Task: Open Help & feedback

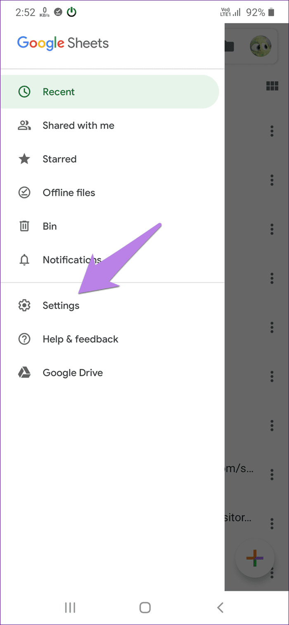Action: [x=112, y=339]
